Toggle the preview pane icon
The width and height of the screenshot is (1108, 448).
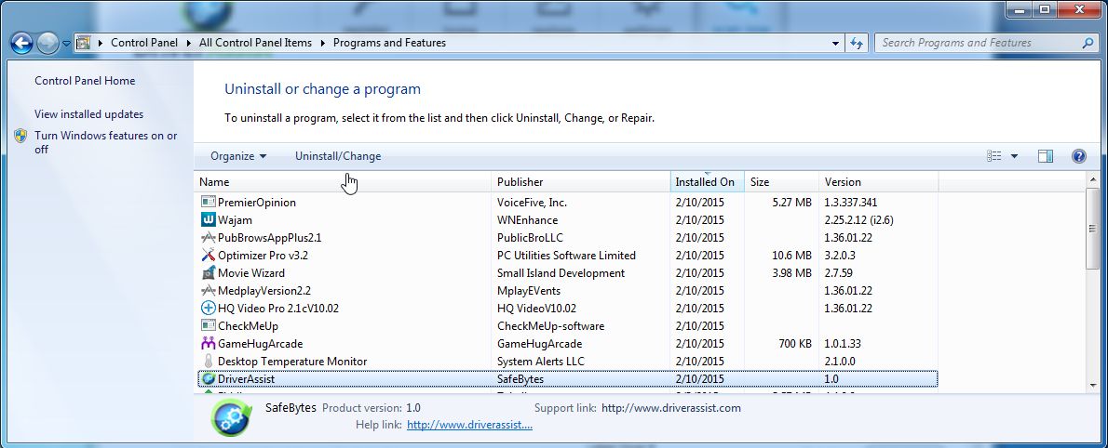(1046, 156)
